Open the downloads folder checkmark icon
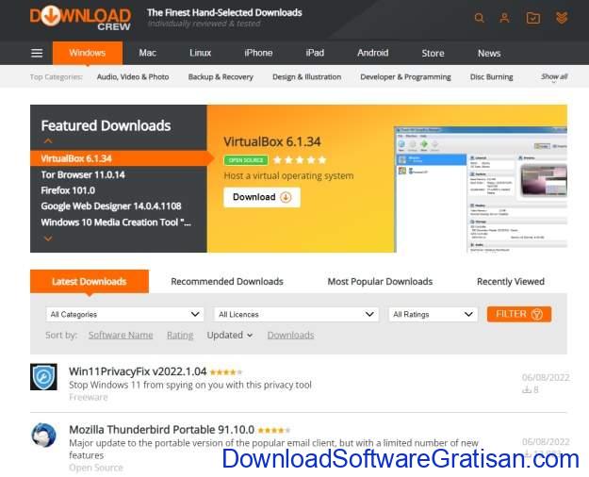The height and width of the screenshot is (477, 589). pyautogui.click(x=533, y=18)
